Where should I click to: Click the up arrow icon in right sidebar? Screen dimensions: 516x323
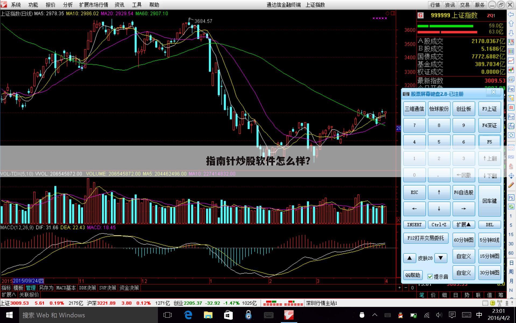(511, 24)
